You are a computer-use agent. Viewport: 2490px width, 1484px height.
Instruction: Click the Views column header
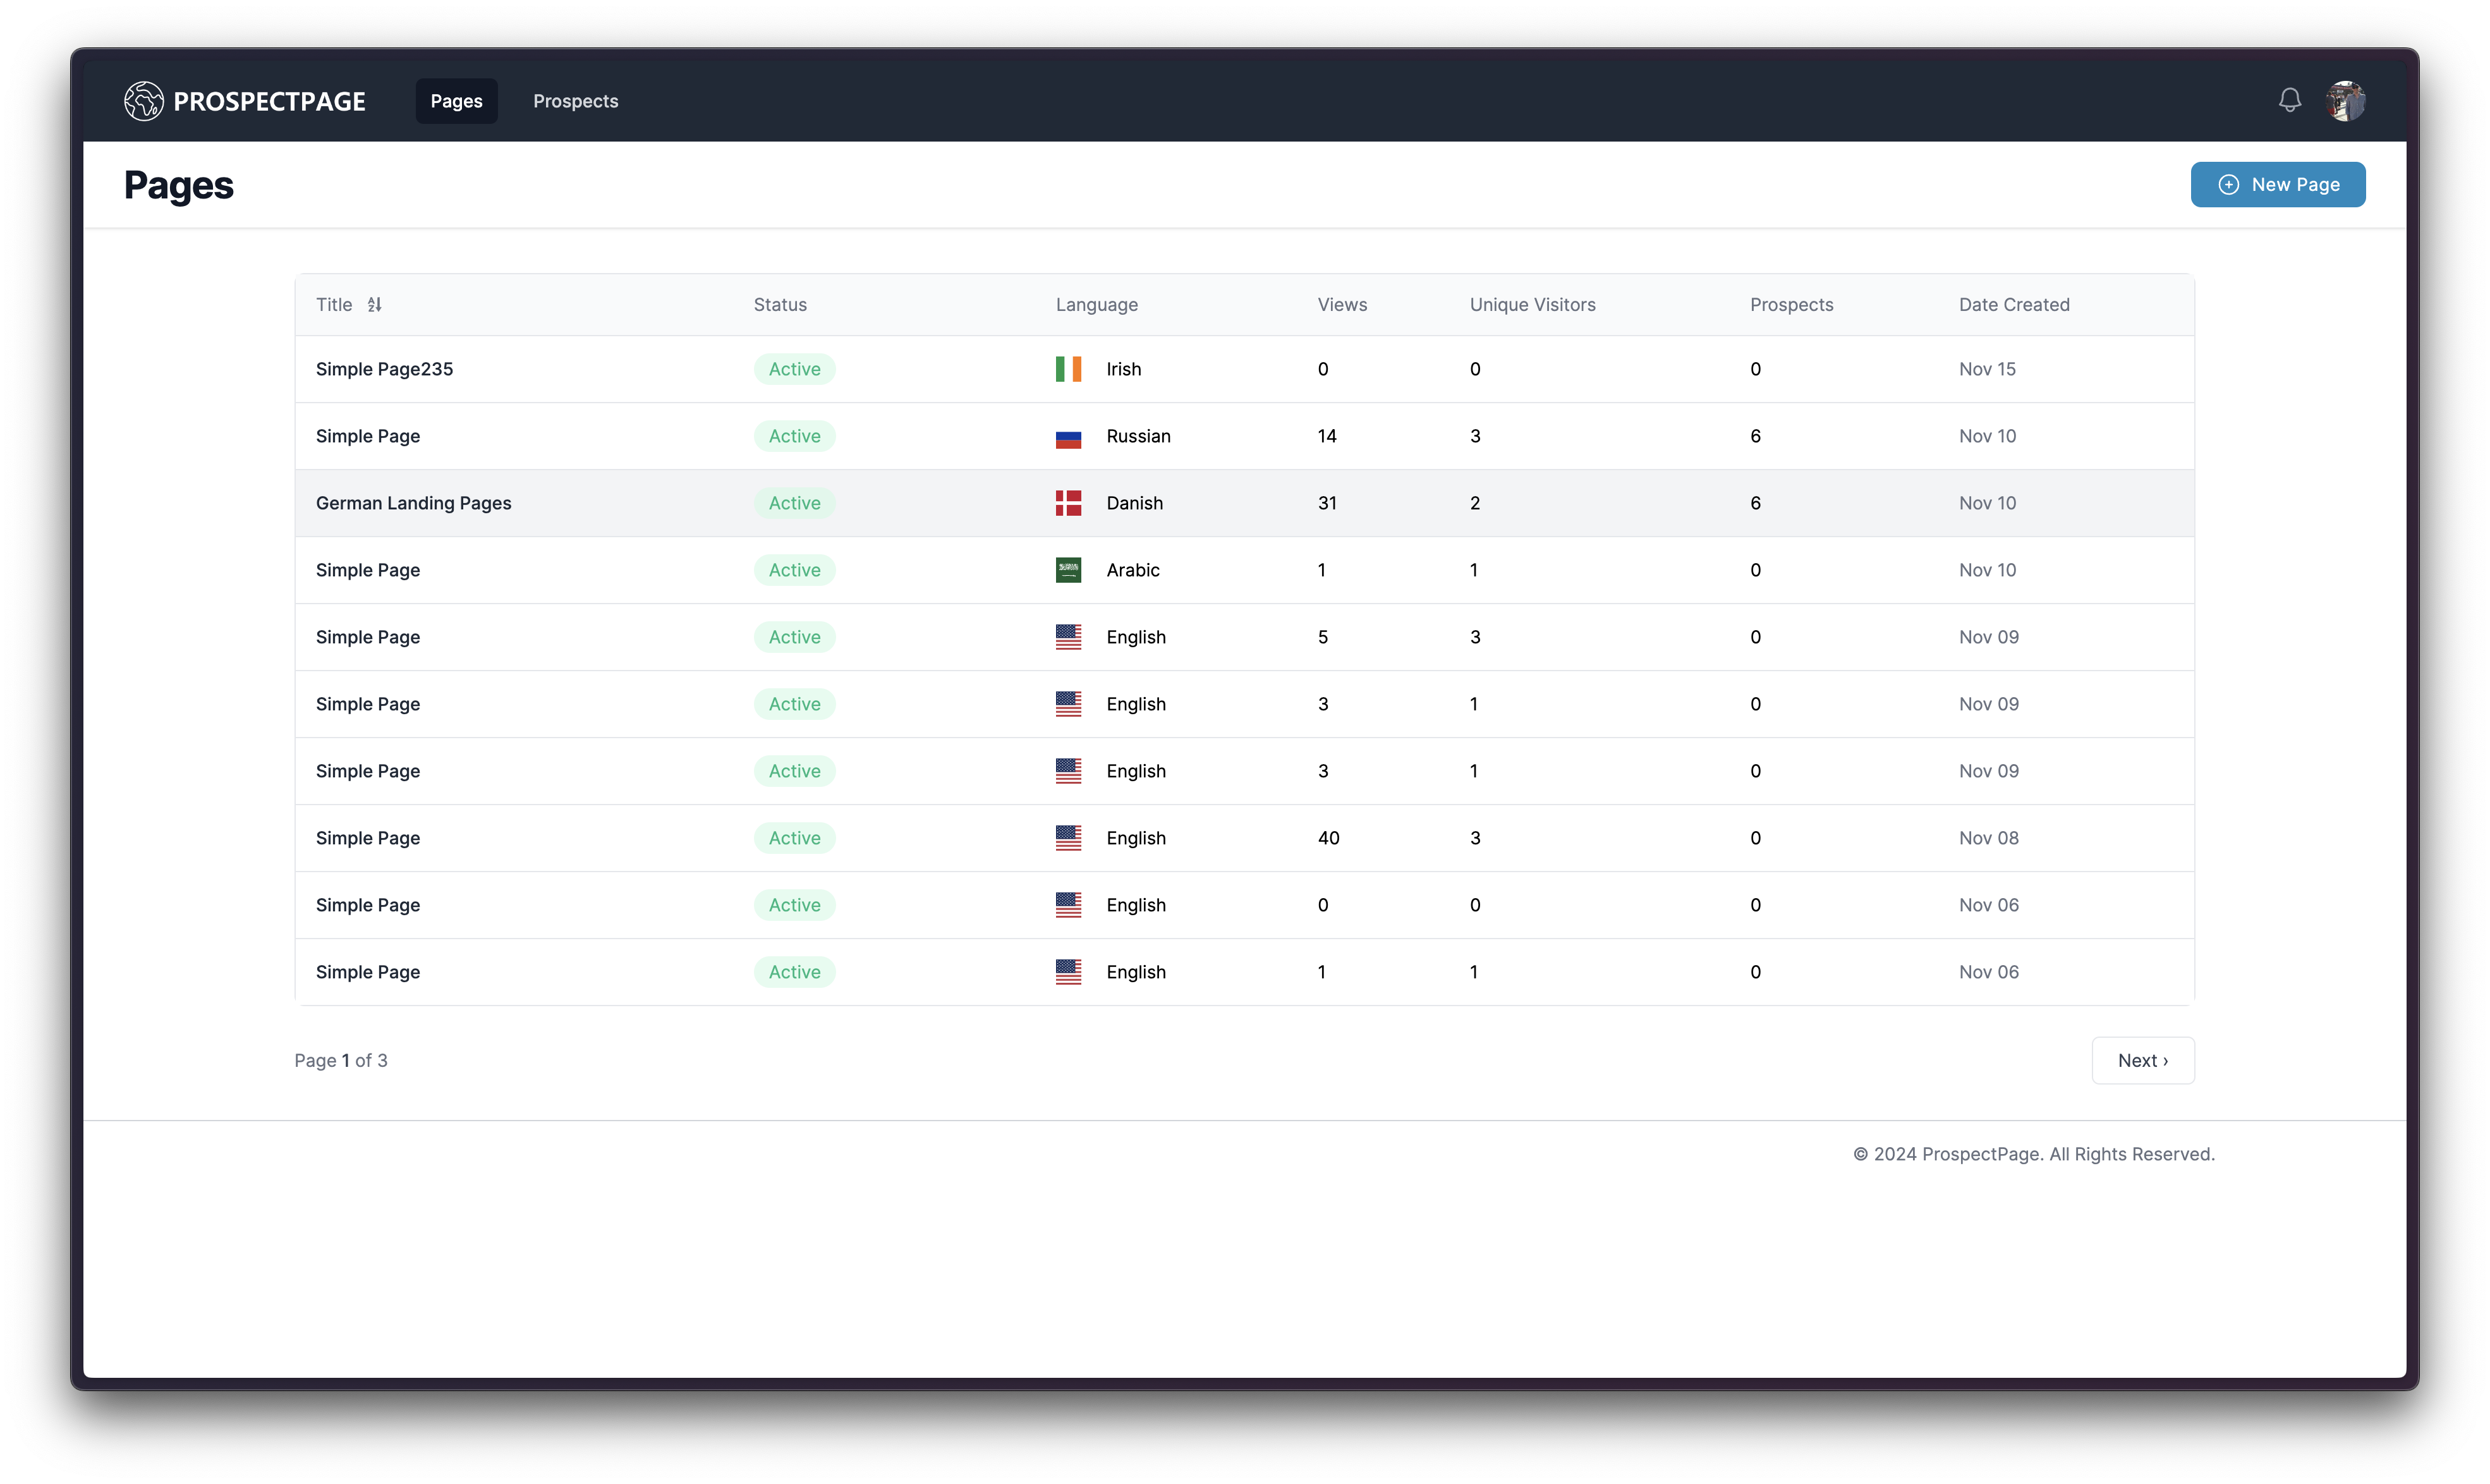pos(1342,304)
